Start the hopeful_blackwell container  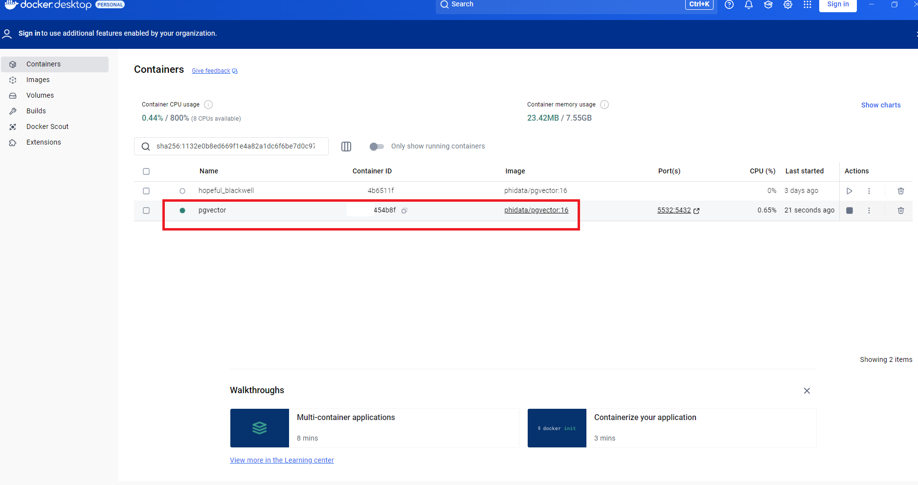(x=850, y=191)
